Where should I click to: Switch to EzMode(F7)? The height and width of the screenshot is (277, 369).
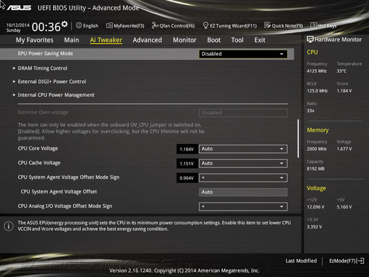pyautogui.click(x=342, y=261)
